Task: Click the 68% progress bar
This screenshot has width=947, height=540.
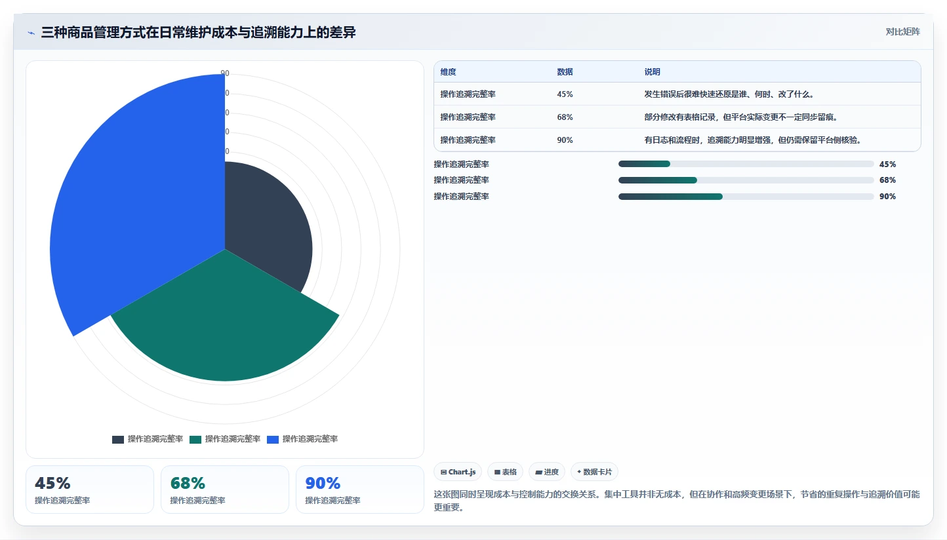Action: [746, 180]
